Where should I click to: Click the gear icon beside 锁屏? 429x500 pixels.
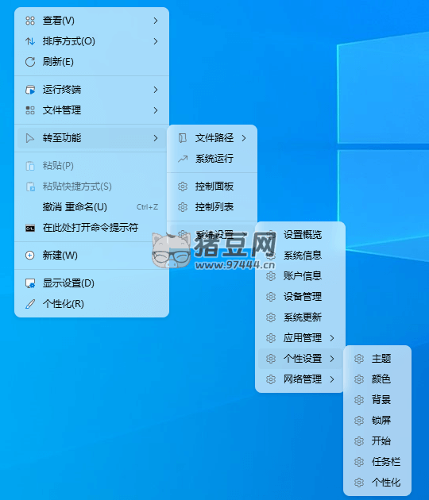click(359, 421)
